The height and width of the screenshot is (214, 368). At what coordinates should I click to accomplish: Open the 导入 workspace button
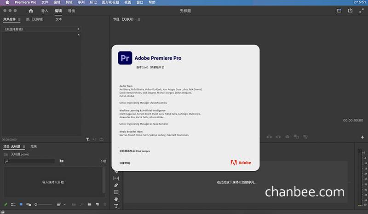click(x=45, y=11)
